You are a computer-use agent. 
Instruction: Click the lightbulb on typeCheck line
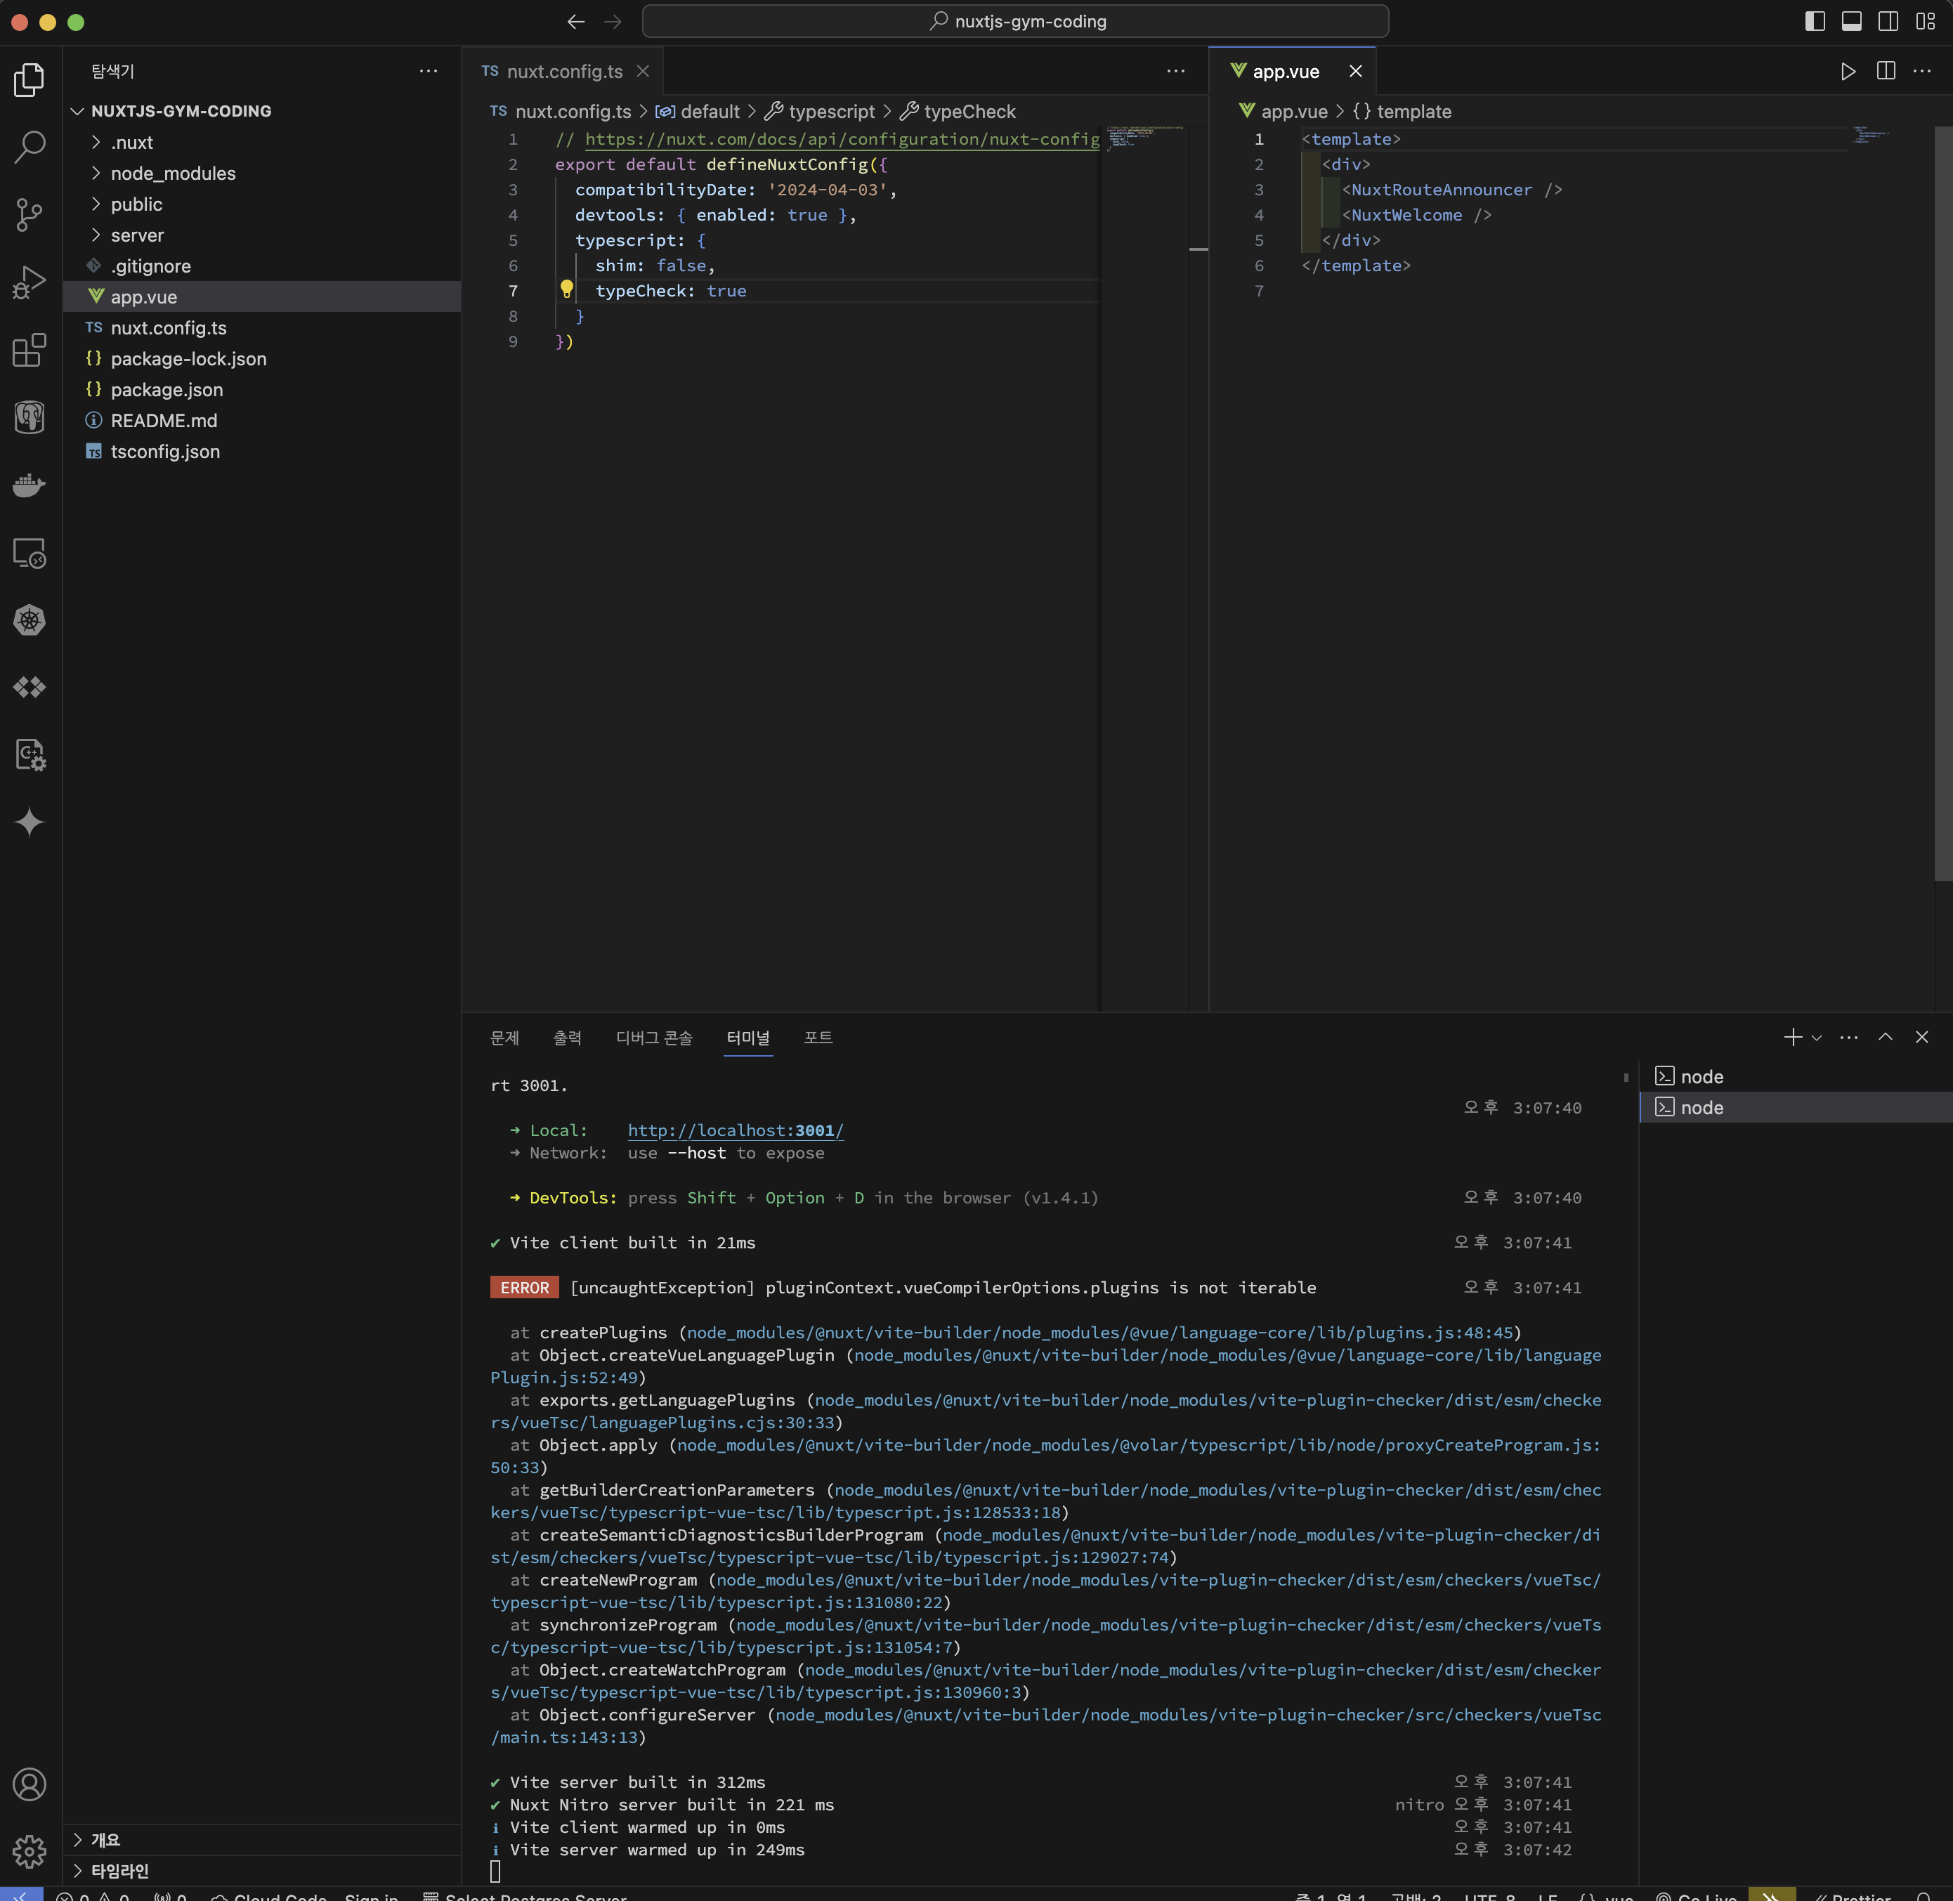tap(566, 289)
